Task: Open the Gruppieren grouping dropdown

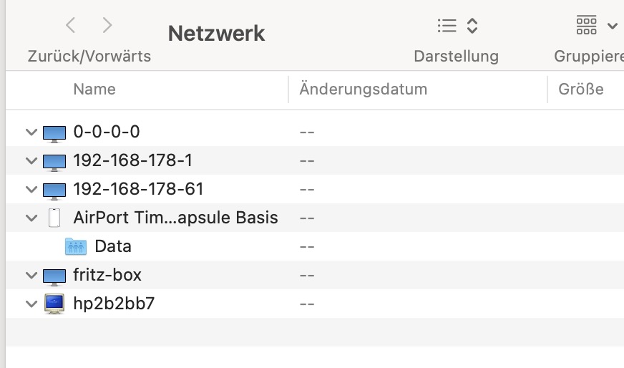Action: [x=595, y=26]
